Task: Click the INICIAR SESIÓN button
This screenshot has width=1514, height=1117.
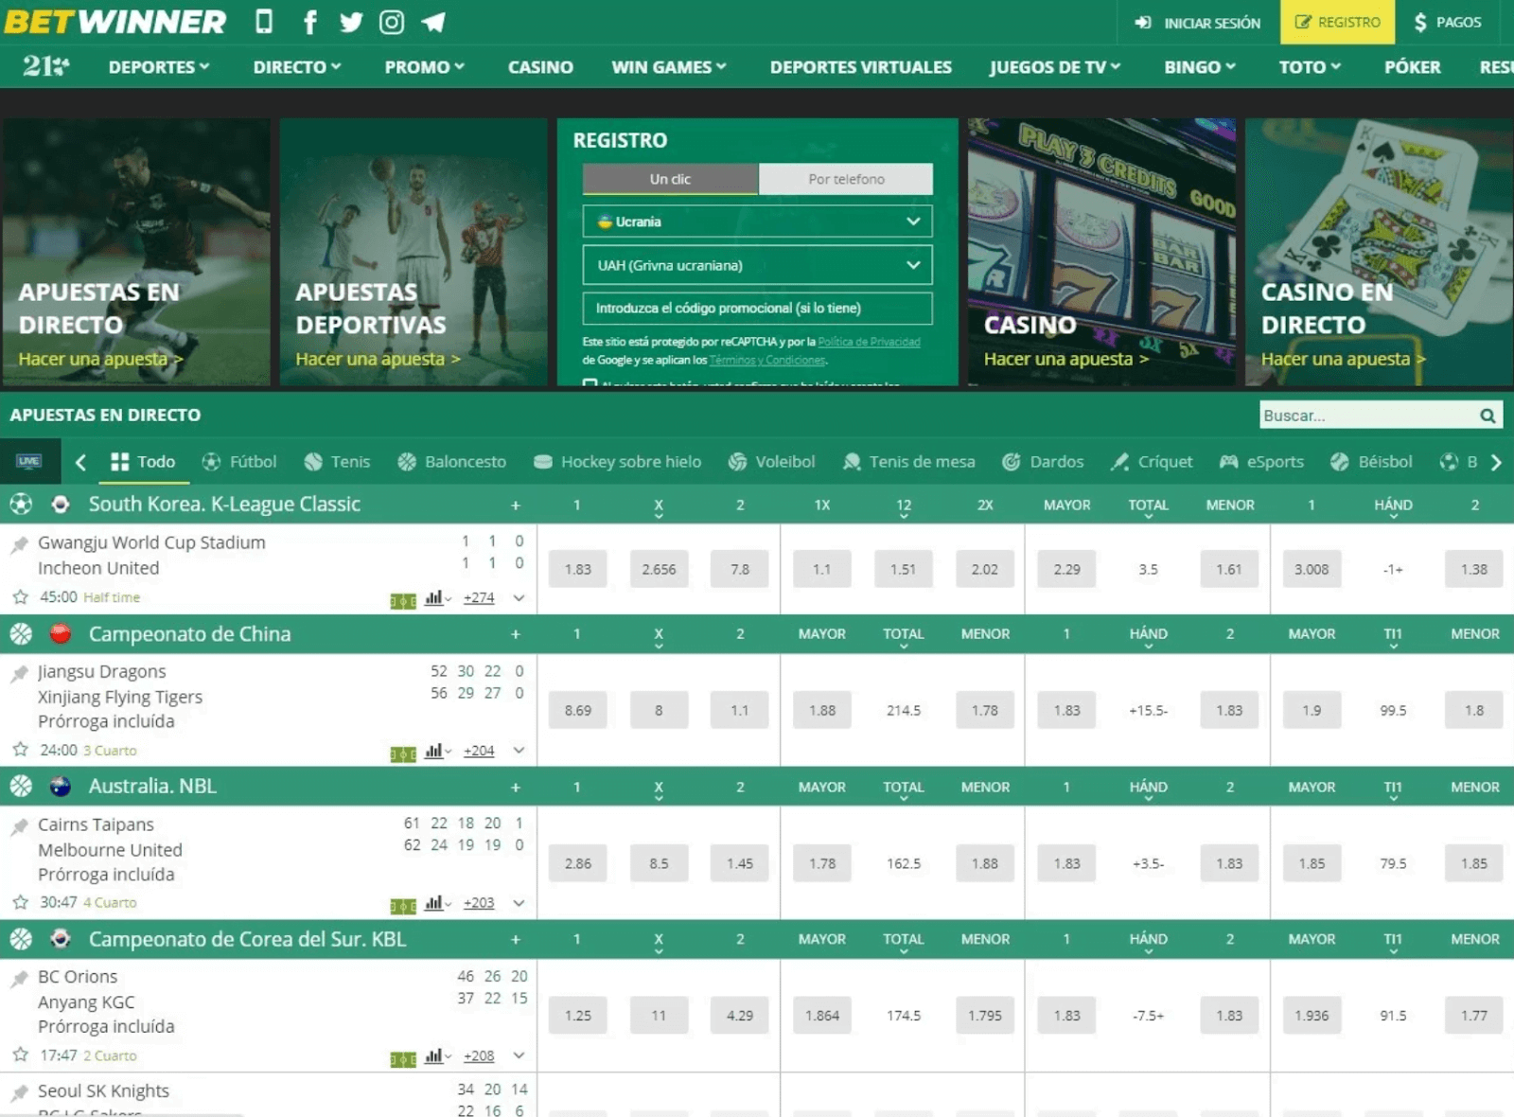Action: 1198,23
